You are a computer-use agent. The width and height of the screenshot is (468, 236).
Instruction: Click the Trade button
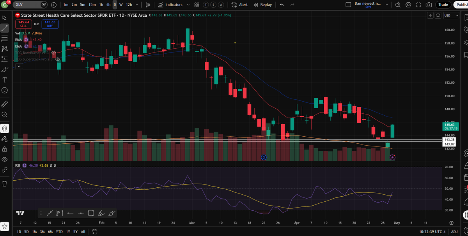tap(443, 5)
